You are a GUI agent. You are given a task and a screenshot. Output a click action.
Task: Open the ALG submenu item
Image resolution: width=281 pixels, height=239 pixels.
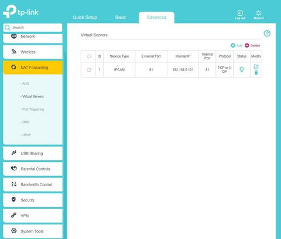coord(25,83)
